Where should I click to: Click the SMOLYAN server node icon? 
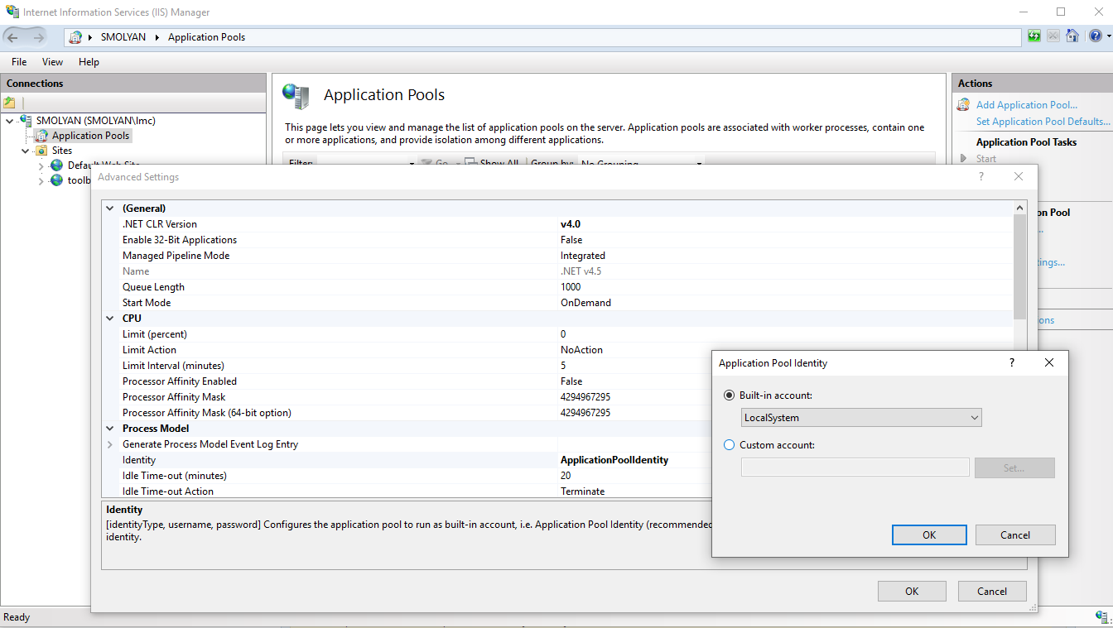[26, 120]
